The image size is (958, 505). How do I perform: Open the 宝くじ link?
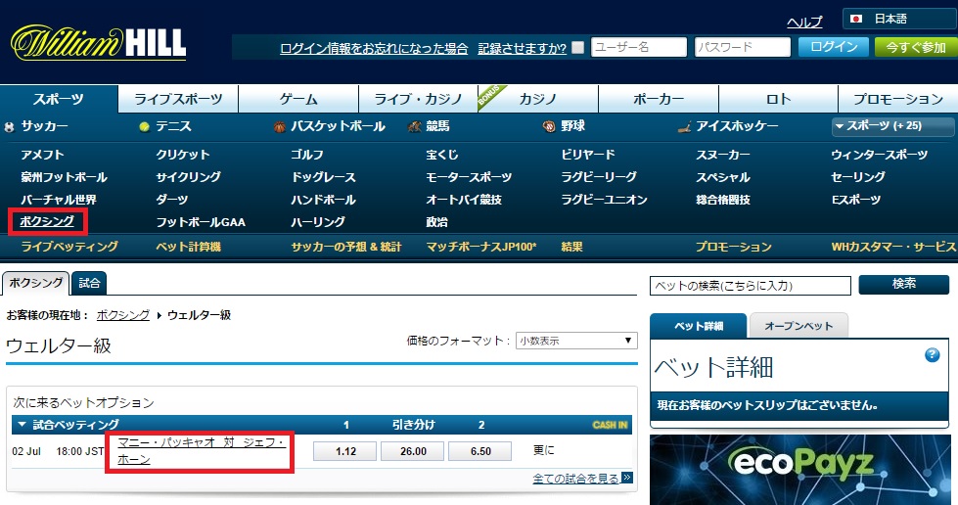pos(442,155)
